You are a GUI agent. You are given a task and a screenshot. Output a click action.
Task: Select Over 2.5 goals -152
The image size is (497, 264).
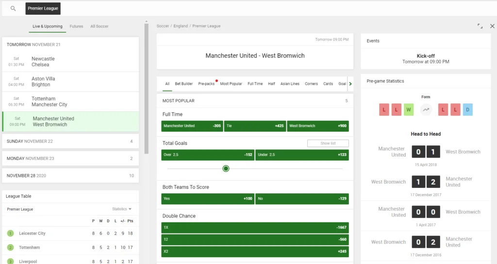pos(208,155)
